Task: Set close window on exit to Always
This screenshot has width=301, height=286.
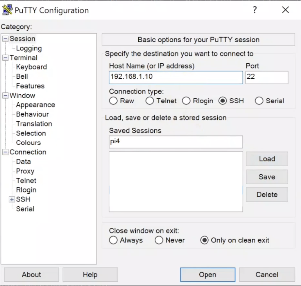Action: click(x=113, y=240)
